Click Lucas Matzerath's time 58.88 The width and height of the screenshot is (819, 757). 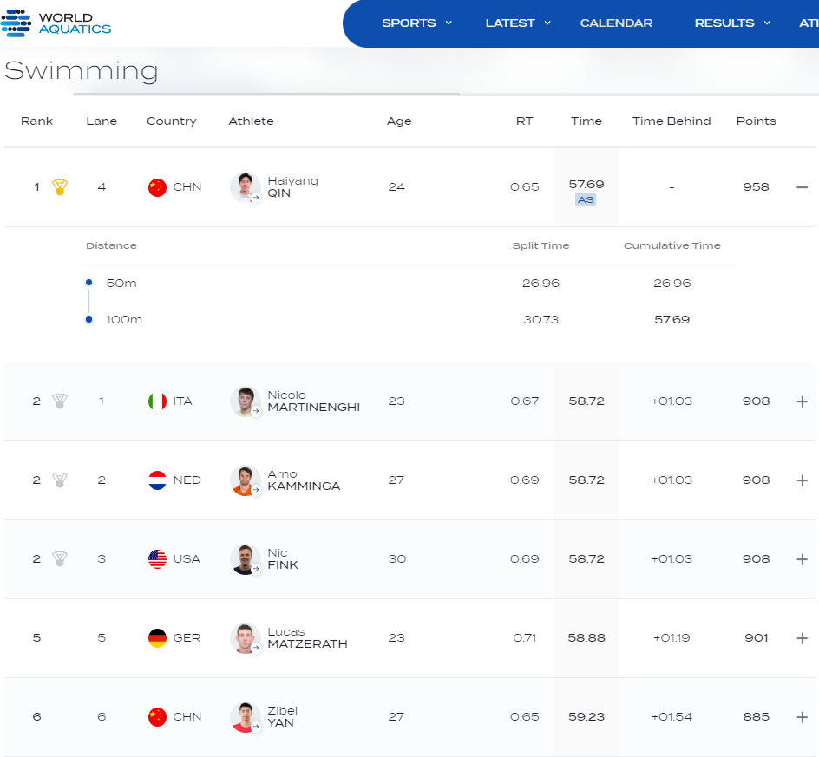586,638
